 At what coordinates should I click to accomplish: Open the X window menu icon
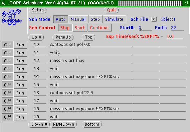(3, 3)
